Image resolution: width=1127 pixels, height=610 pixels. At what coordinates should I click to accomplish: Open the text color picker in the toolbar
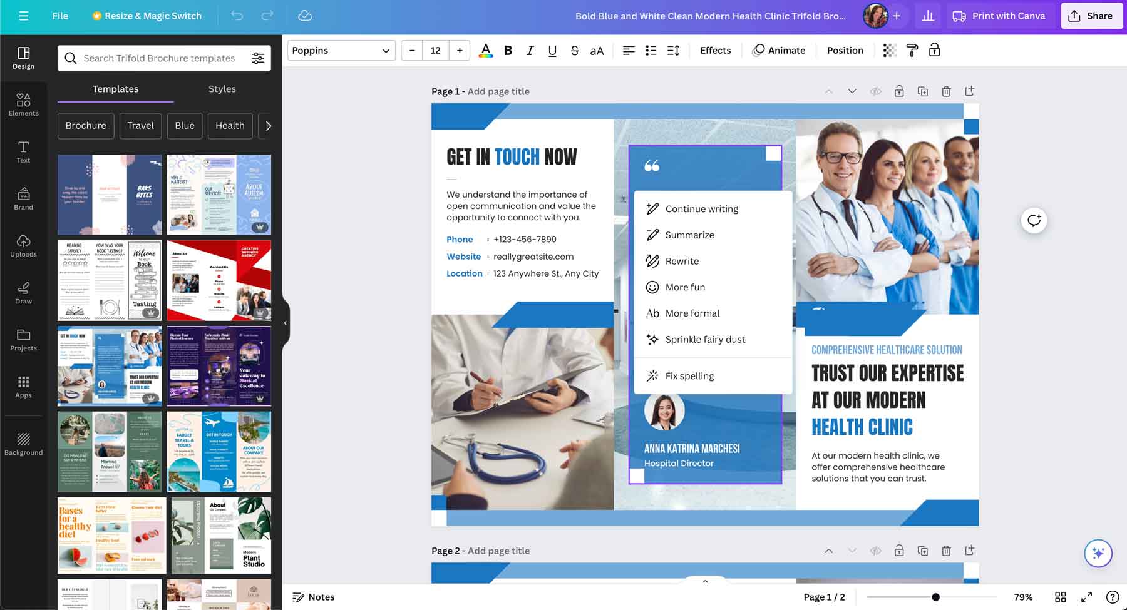pos(486,50)
